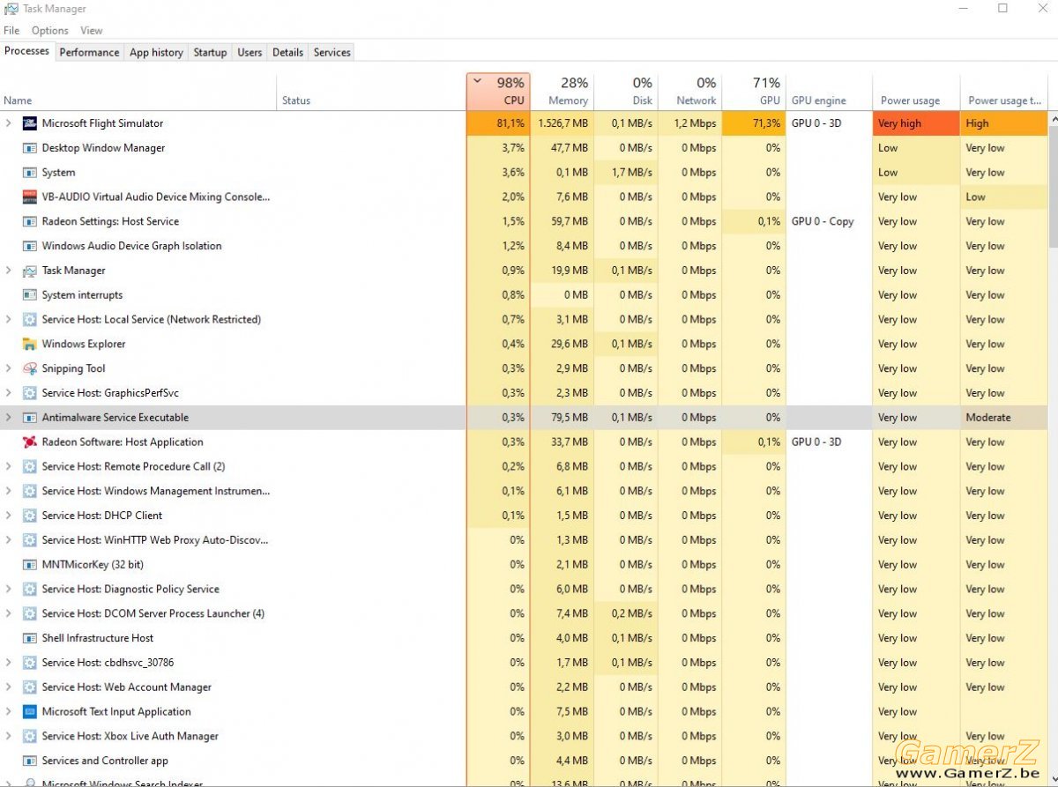Expand the Snipping Tool process group
The image size is (1058, 787).
(x=8, y=368)
